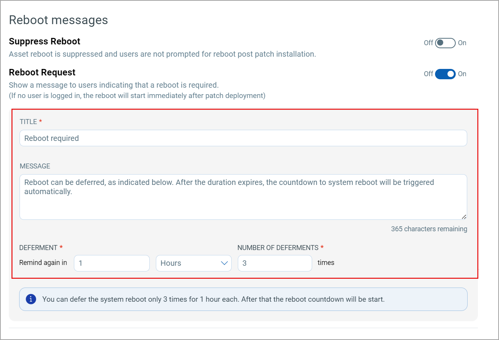This screenshot has width=499, height=340.
Task: Enable Suppress Reboot
Action: pyautogui.click(x=445, y=43)
